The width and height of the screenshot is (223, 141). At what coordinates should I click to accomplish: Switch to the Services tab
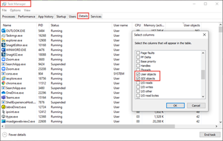coord(96,16)
